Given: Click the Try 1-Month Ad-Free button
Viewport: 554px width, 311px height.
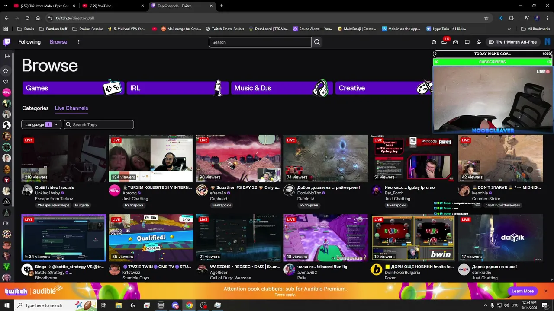Looking at the screenshot, I should pyautogui.click(x=513, y=42).
